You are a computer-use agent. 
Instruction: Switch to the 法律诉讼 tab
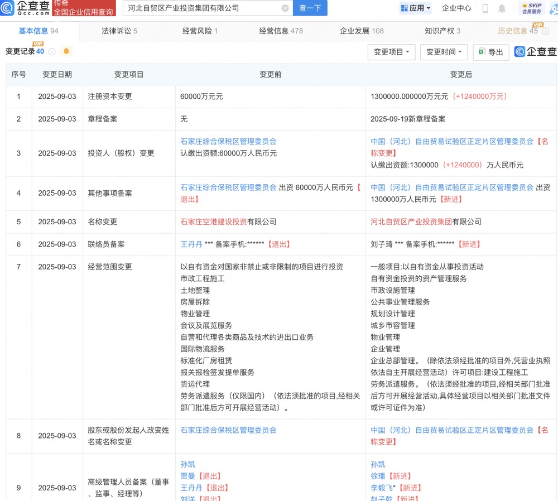tap(119, 31)
